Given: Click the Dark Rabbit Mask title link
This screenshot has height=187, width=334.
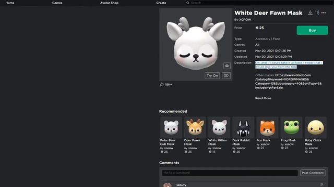Looking at the screenshot, I should (x=241, y=142).
